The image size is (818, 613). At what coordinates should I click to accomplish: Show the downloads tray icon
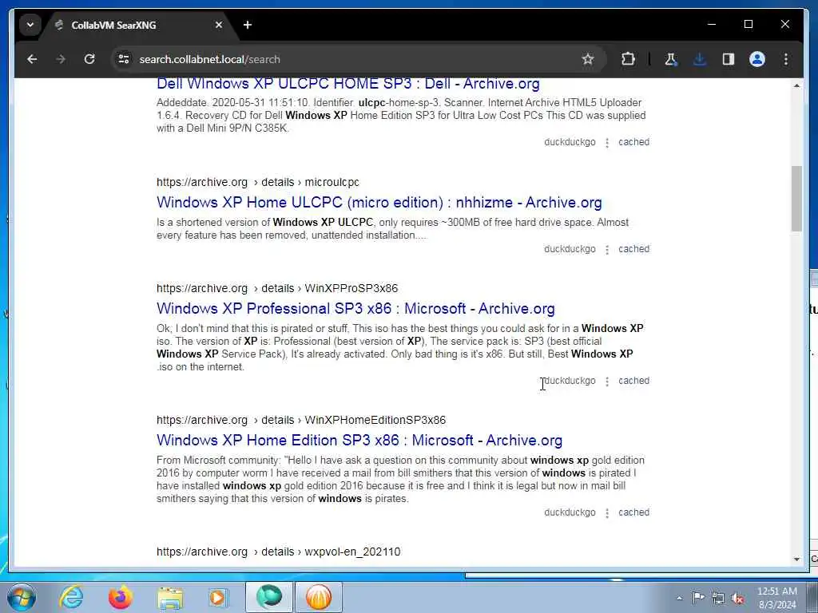click(x=700, y=59)
